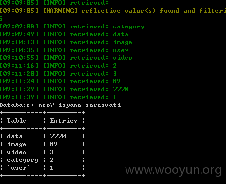
Task: Click timestamp [09:11:20] in the log
Action: 19,74
